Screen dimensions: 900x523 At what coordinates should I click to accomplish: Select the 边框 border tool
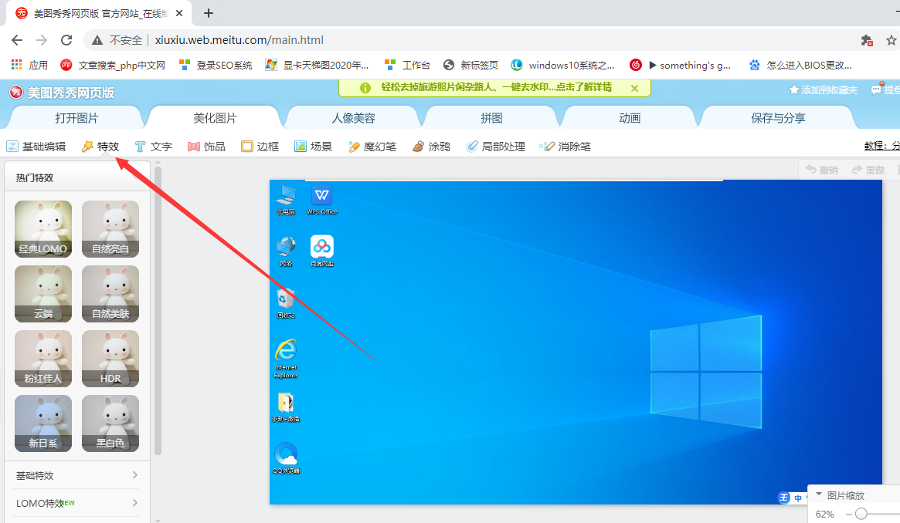[260, 147]
